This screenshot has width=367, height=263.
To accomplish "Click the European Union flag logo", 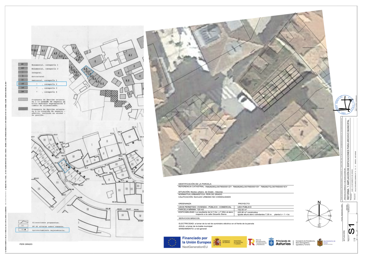I will [x=172, y=242].
